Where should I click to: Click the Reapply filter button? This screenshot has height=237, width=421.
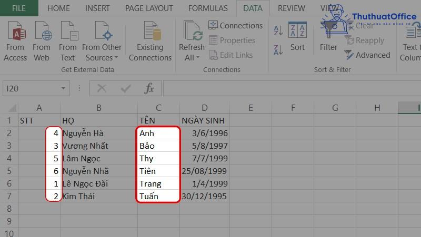(x=365, y=40)
